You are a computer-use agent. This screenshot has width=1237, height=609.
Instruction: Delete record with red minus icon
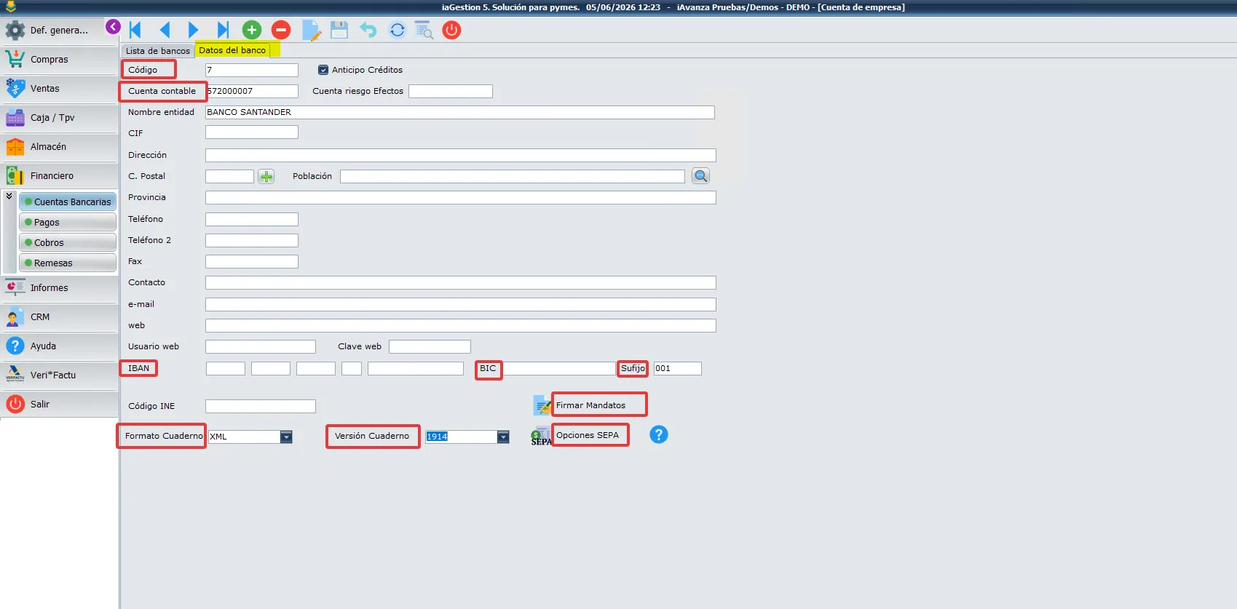pyautogui.click(x=281, y=30)
